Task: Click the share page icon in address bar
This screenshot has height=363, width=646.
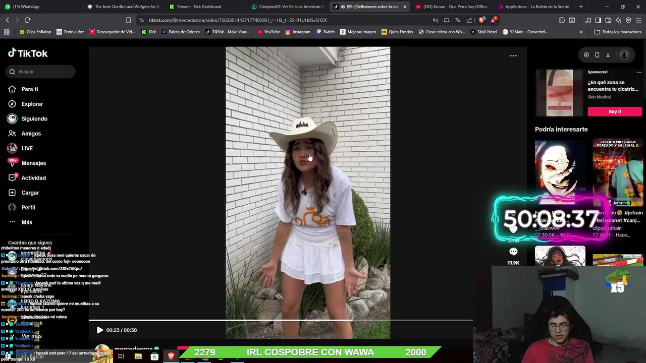Action: click(x=469, y=20)
